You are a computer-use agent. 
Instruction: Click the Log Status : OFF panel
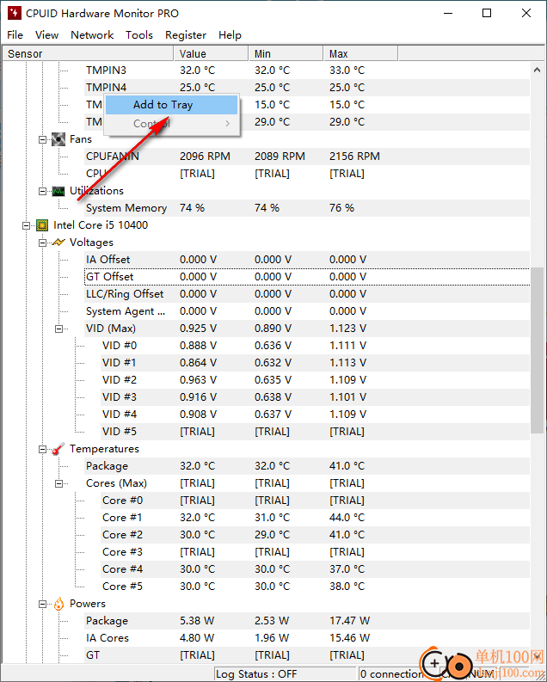(x=285, y=673)
